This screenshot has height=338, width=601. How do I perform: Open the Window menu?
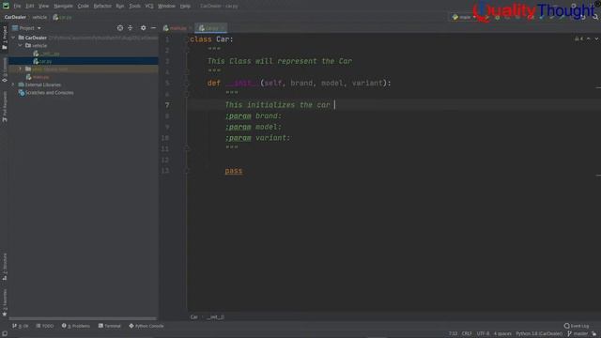click(166, 7)
